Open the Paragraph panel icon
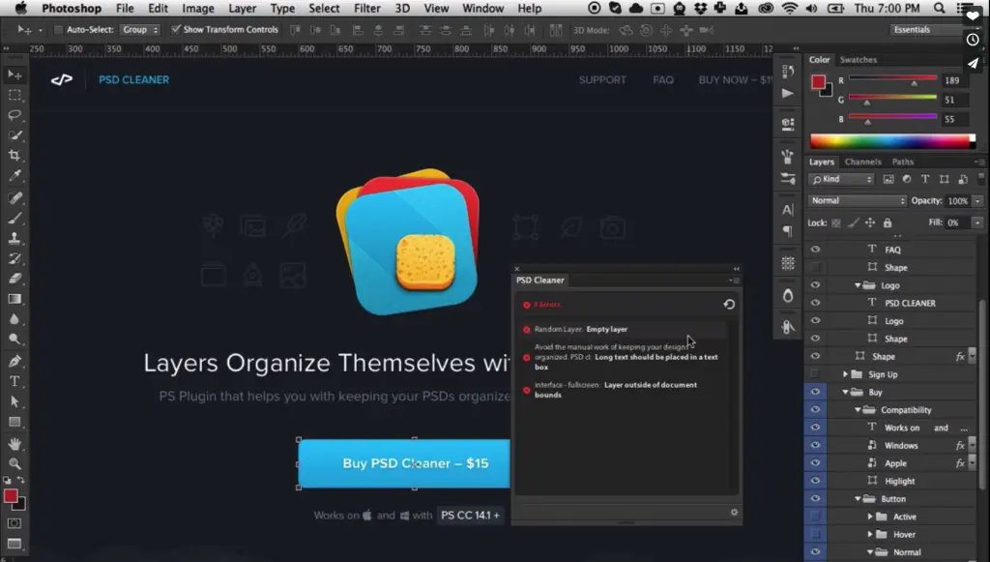Image resolution: width=990 pixels, height=562 pixels. coord(787,231)
